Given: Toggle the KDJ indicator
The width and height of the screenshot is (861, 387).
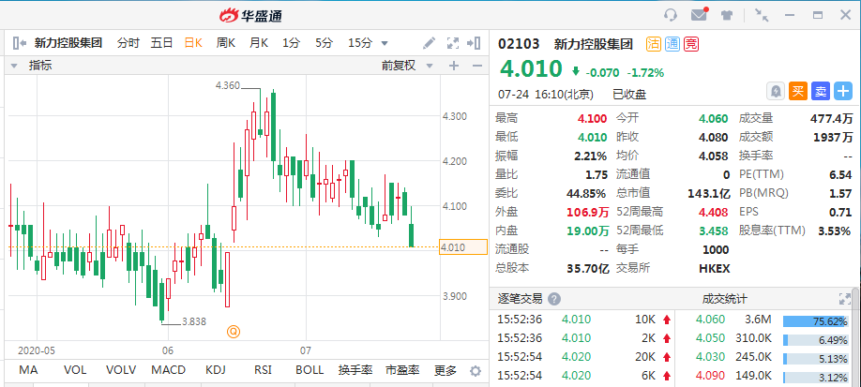Looking at the screenshot, I should tap(217, 370).
